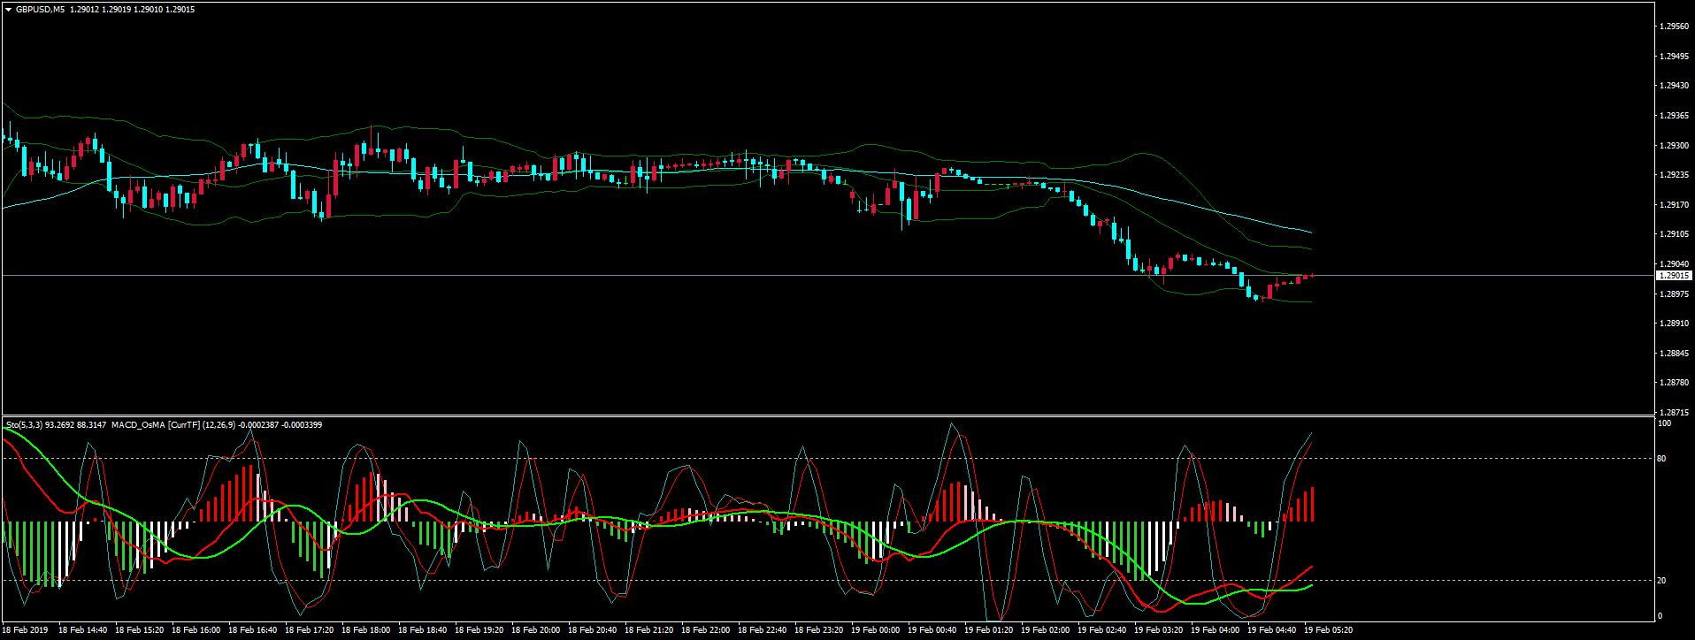The width and height of the screenshot is (1695, 640).
Task: Click the 19 Feb 05:20 time label
Action: coord(1328,631)
